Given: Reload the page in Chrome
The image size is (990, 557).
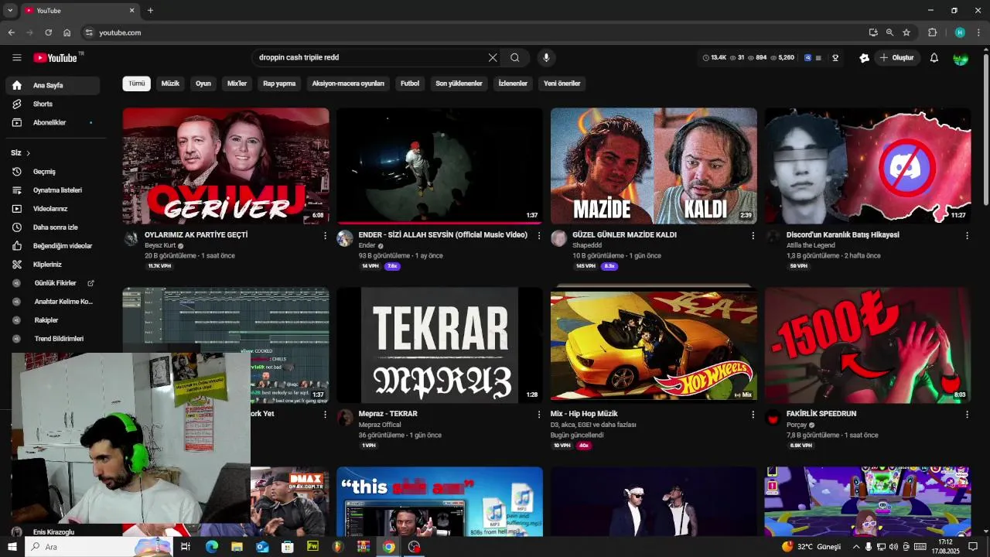Looking at the screenshot, I should [x=49, y=32].
